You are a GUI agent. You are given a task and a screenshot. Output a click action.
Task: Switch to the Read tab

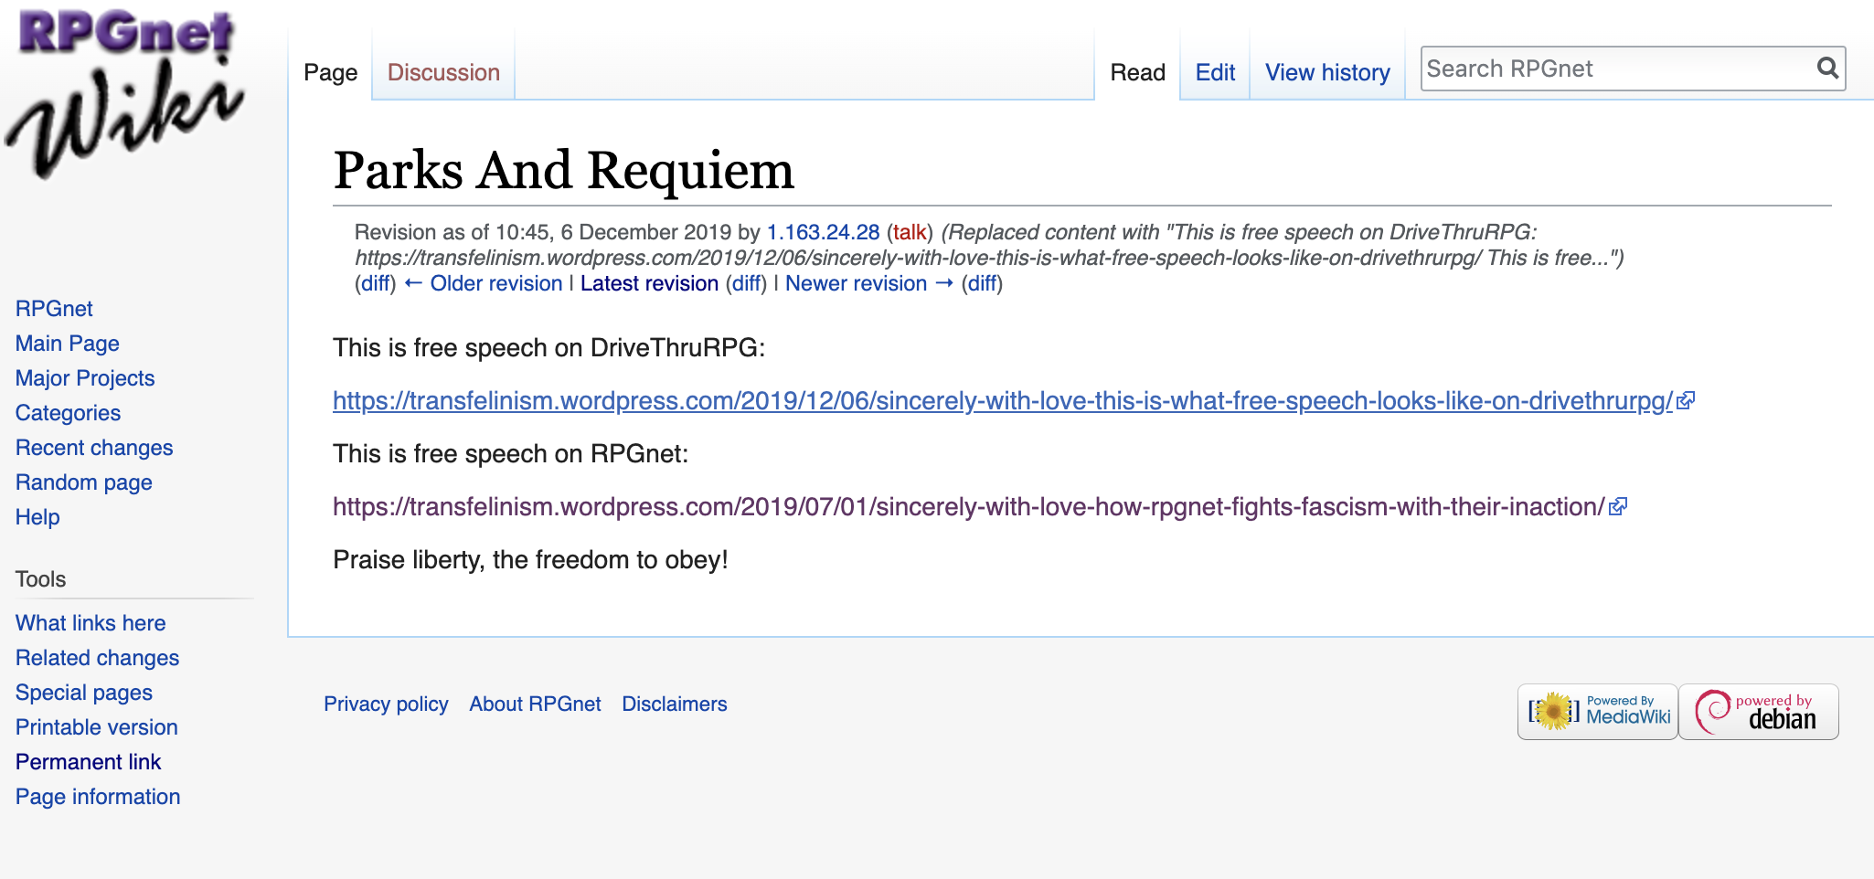[1137, 72]
